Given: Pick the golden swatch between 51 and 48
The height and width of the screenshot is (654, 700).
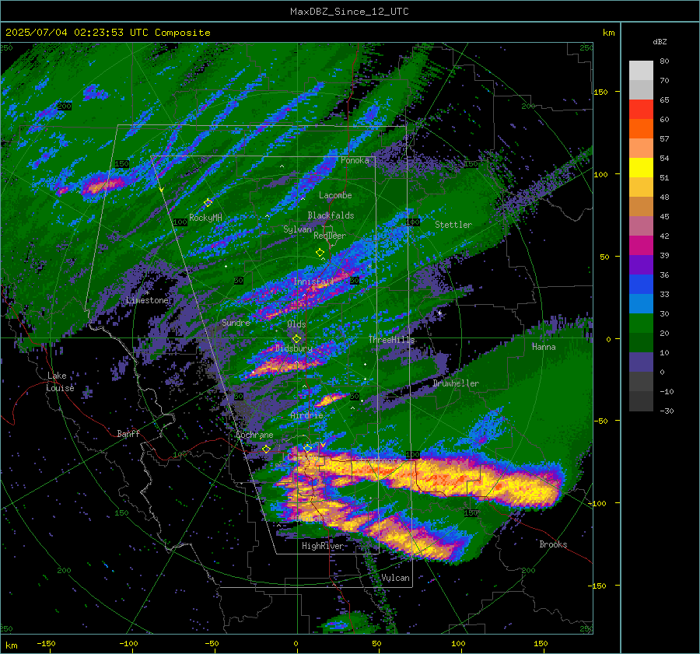Looking at the screenshot, I should point(641,187).
